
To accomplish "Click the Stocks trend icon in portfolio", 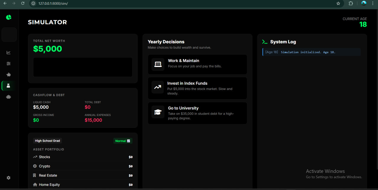I will click(x=35, y=157).
